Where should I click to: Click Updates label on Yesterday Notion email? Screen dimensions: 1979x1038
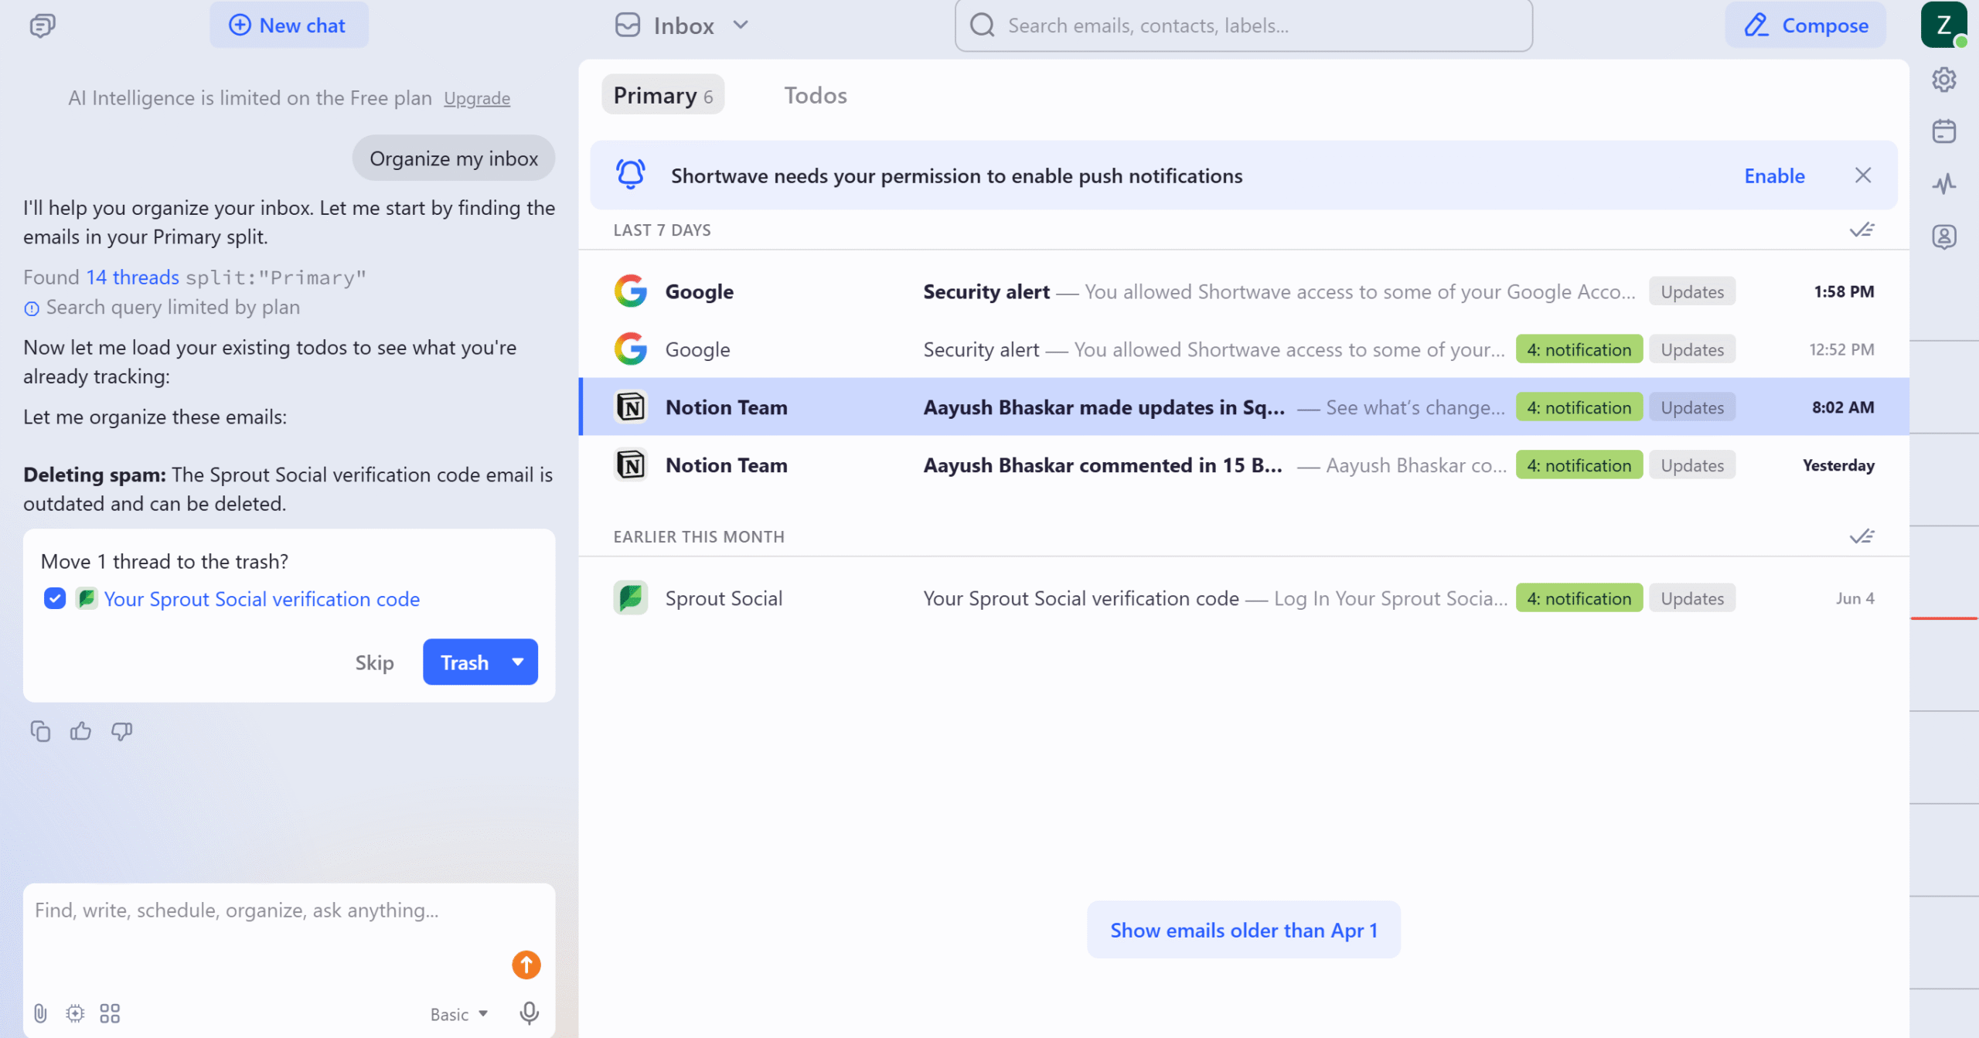point(1692,465)
